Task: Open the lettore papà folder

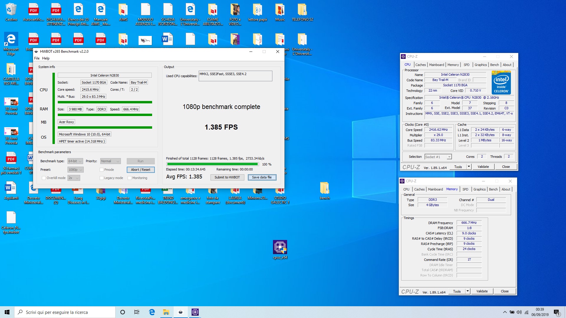Action: tap(257, 12)
